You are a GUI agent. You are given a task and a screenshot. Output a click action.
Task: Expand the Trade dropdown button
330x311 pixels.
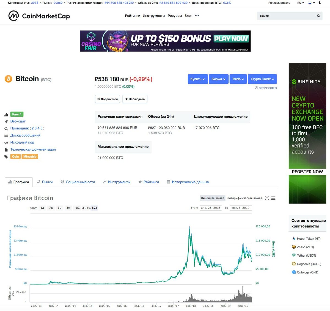[238, 79]
